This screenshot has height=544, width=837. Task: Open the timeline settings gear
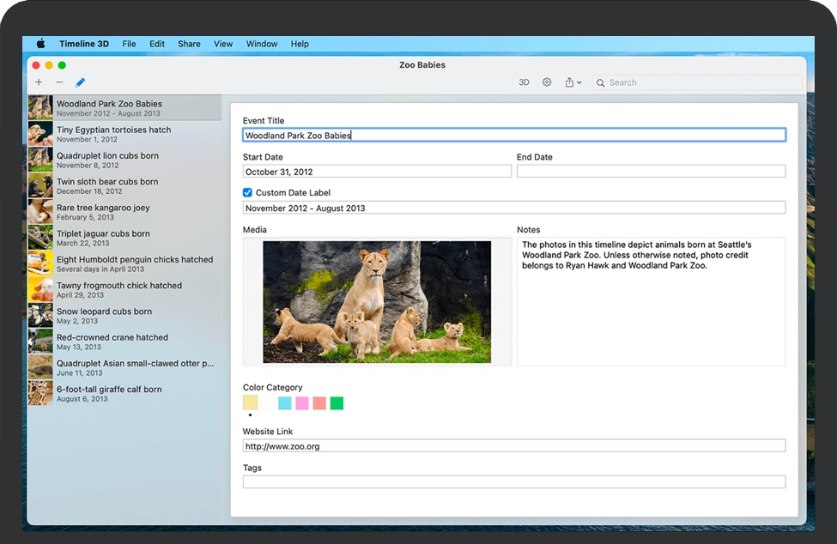click(x=547, y=82)
